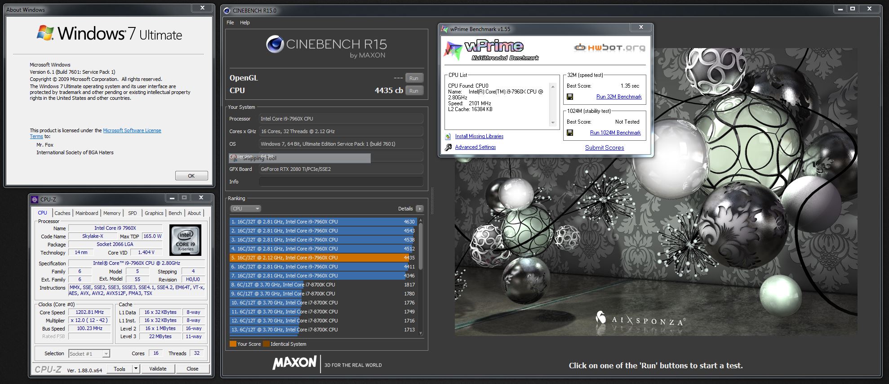Screen dimensions: 889x384
Task: Open the File menu in Cinebench
Action: 230,22
